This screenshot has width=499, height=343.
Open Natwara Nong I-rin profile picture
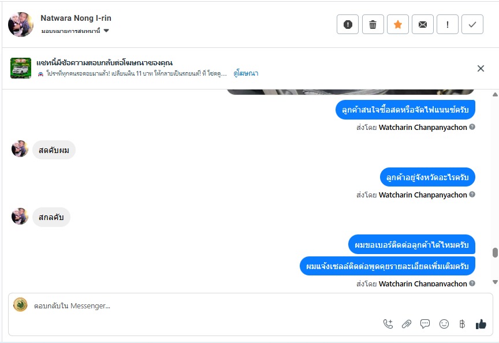click(21, 24)
